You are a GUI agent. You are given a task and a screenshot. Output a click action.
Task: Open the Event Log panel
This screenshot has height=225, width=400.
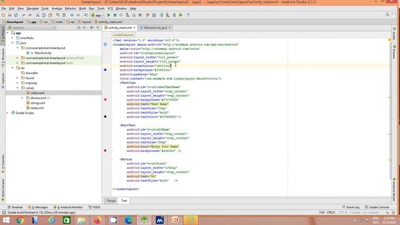click(351, 207)
